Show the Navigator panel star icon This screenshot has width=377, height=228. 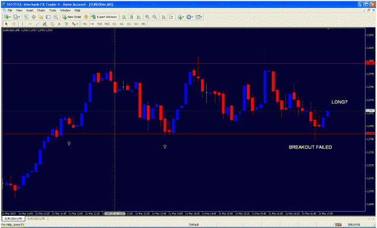click(x=41, y=17)
